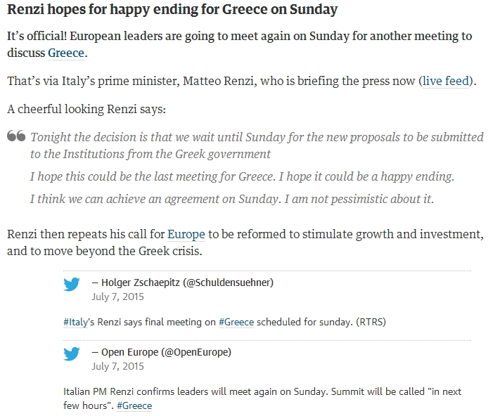Screen dimensions: 493x416
Task: Click the July 7, 2015 date under Open Europe
Action: point(117,366)
